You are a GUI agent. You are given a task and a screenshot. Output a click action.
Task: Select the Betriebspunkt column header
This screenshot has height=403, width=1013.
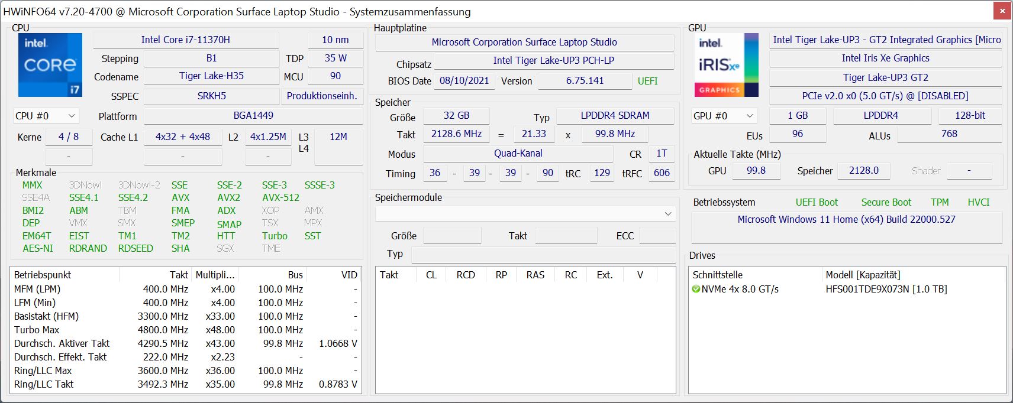[43, 275]
